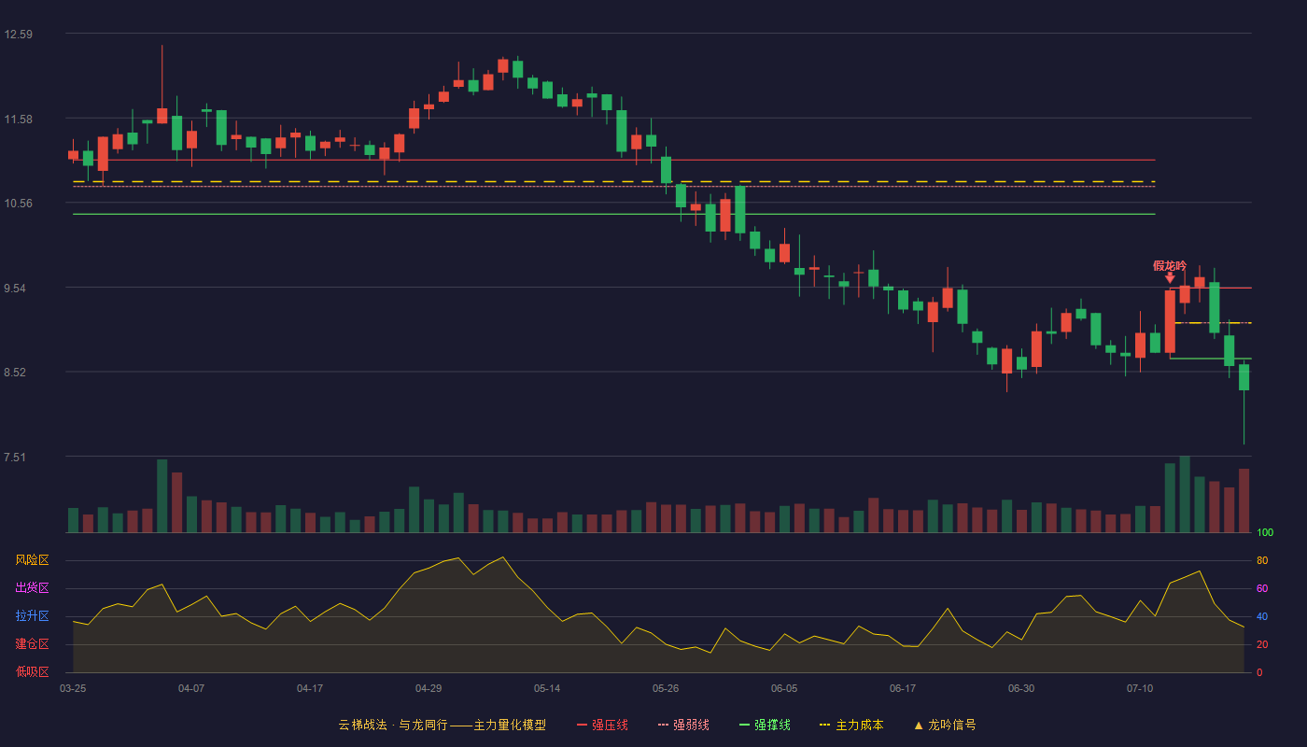Click the 拉升区 zone label
The image size is (1307, 747).
[32, 616]
